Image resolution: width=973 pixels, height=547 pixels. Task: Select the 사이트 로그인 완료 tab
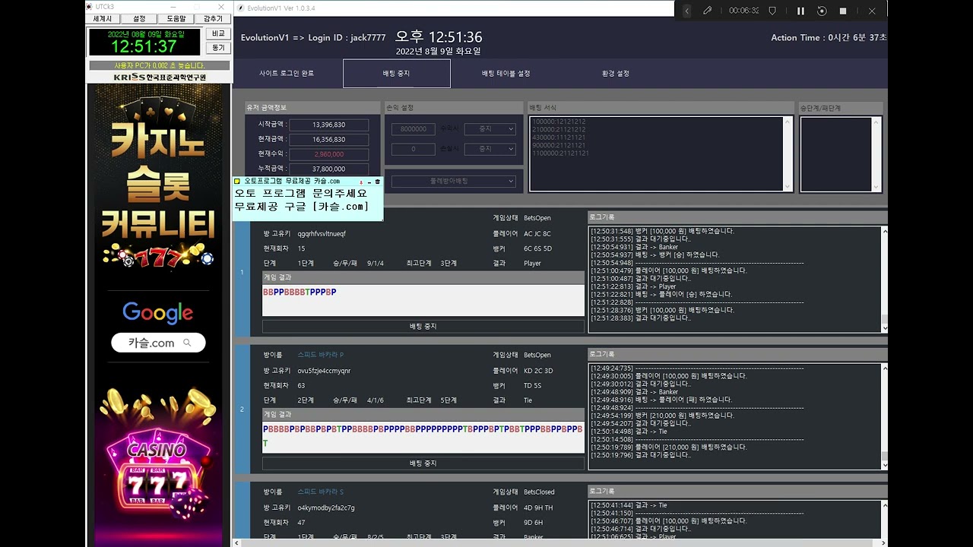click(287, 74)
